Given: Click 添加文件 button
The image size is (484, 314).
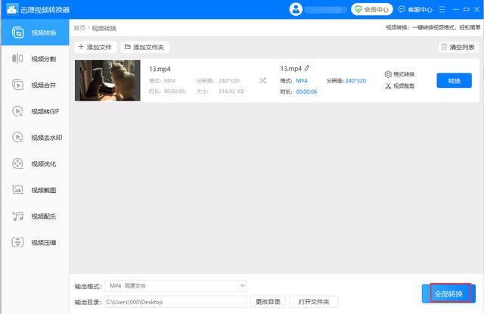Looking at the screenshot, I should [x=95, y=47].
